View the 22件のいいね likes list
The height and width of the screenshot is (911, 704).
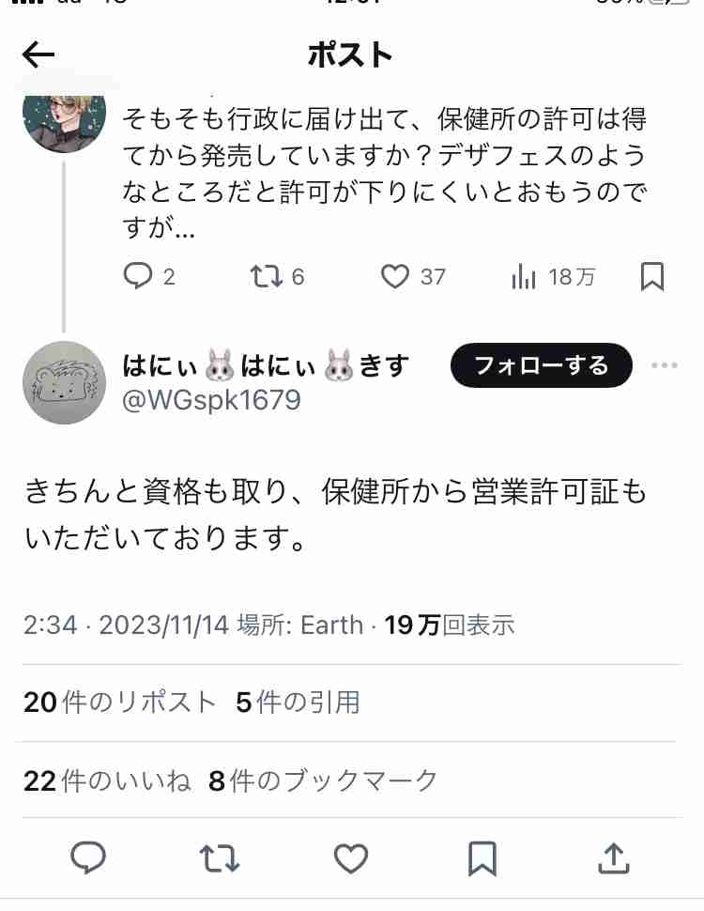click(107, 780)
